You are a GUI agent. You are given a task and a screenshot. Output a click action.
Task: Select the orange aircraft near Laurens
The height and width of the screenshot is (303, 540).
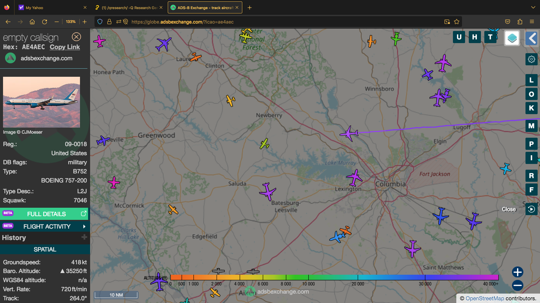[x=195, y=57]
